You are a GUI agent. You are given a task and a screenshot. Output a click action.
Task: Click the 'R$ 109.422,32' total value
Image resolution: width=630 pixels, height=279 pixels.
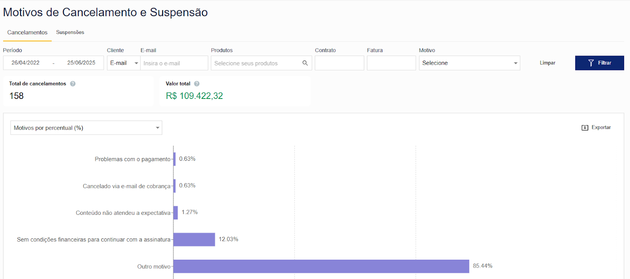coord(195,96)
